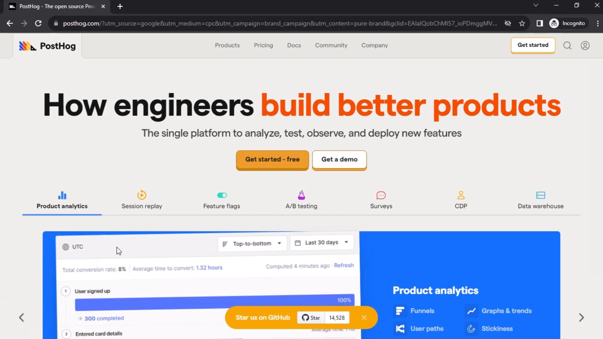
Task: Select the Session replay icon
Action: (x=142, y=195)
